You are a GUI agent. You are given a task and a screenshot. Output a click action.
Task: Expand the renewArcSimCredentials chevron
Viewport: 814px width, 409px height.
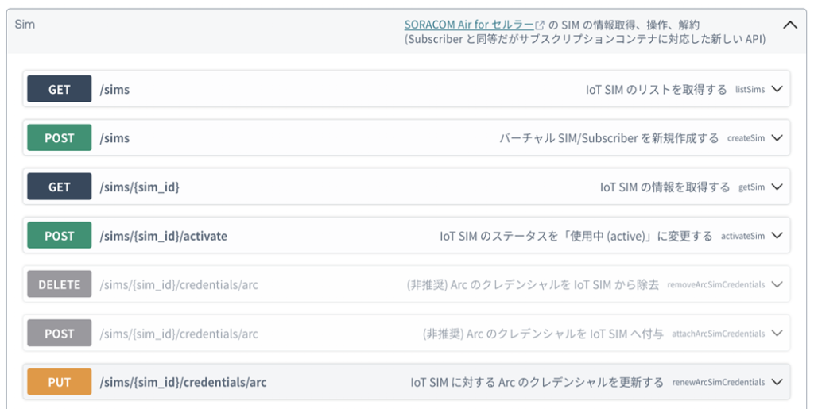coord(777,382)
